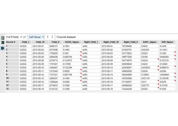Select the cell value 1758285

point(55,53)
